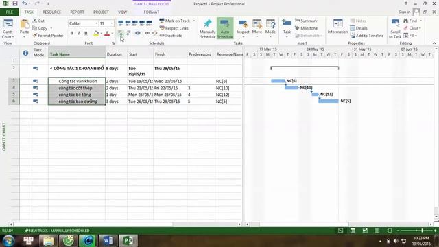Link the selected tasks
This screenshot has width=439, height=247.
[147, 33]
